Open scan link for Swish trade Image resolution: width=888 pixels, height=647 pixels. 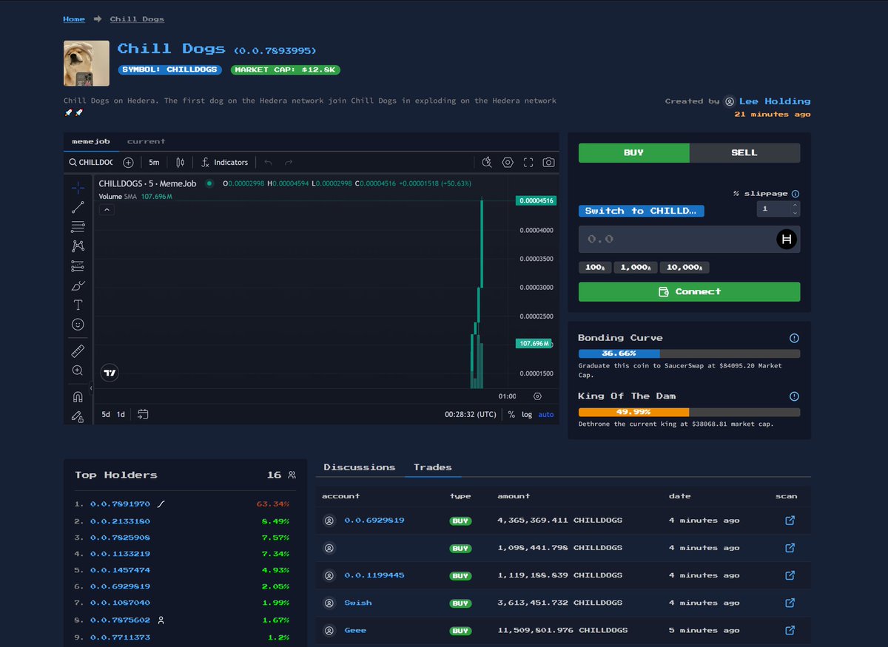pyautogui.click(x=790, y=603)
